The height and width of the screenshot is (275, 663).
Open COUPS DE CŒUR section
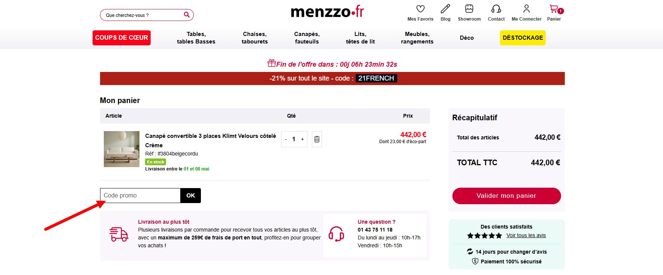click(x=121, y=38)
